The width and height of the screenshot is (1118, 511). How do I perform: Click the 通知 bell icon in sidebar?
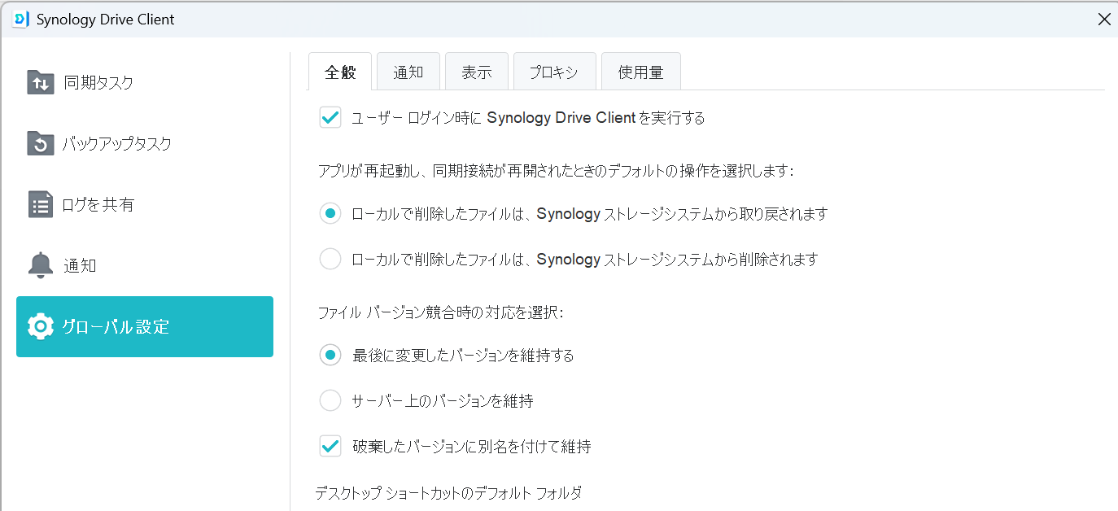pos(40,265)
